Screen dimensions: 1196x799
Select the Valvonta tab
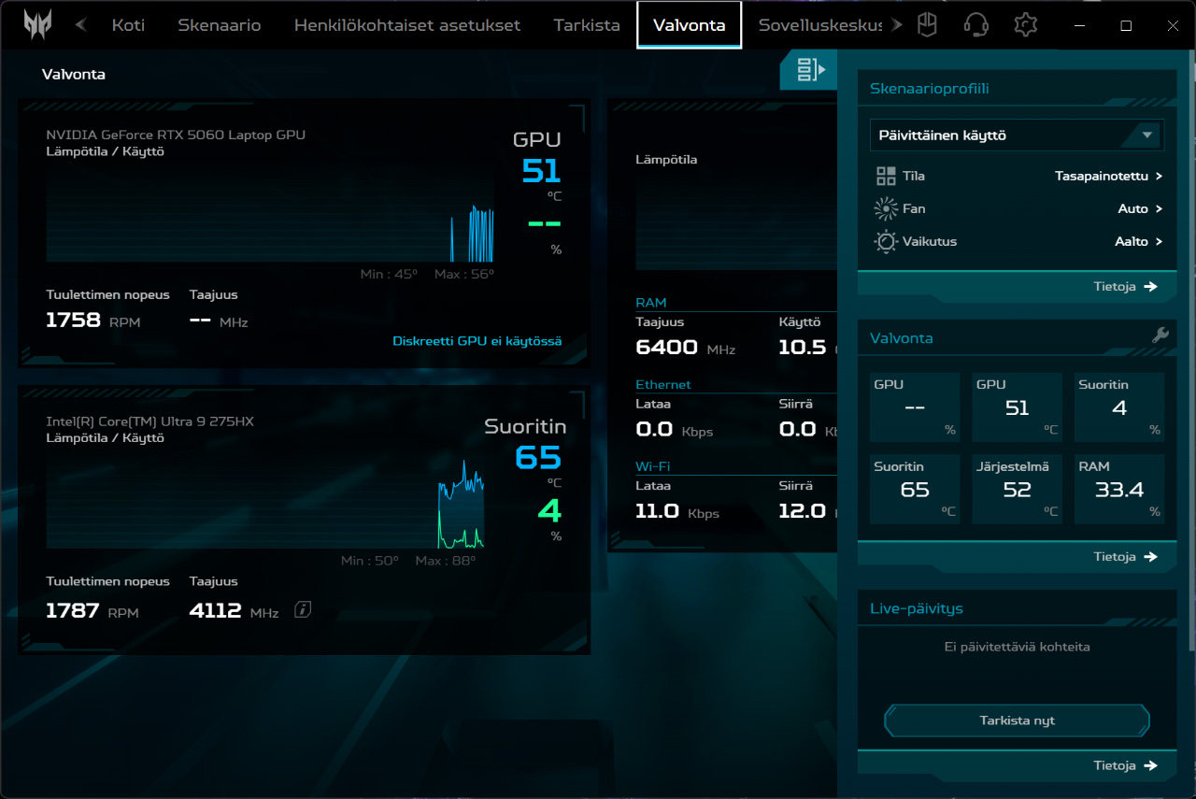tap(690, 25)
